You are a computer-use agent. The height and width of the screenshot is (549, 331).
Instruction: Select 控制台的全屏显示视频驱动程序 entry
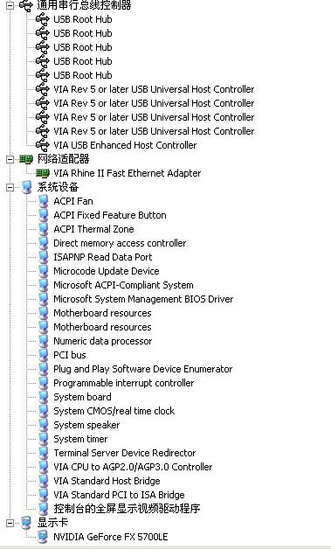127,509
